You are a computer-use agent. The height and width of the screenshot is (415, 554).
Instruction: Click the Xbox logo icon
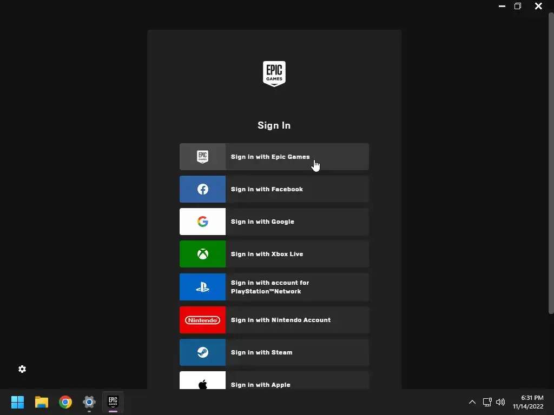202,254
